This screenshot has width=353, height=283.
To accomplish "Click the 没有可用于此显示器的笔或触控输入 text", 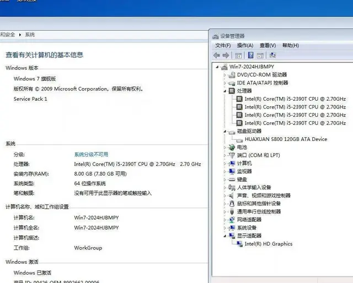I will coord(113,193).
